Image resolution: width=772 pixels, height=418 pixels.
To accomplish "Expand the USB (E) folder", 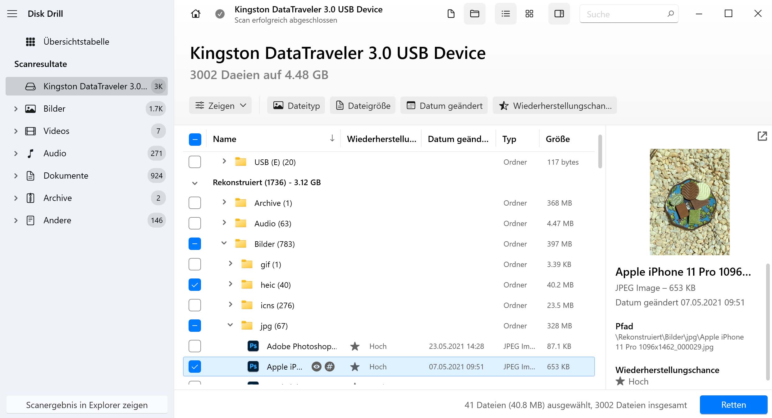I will [x=224, y=161].
